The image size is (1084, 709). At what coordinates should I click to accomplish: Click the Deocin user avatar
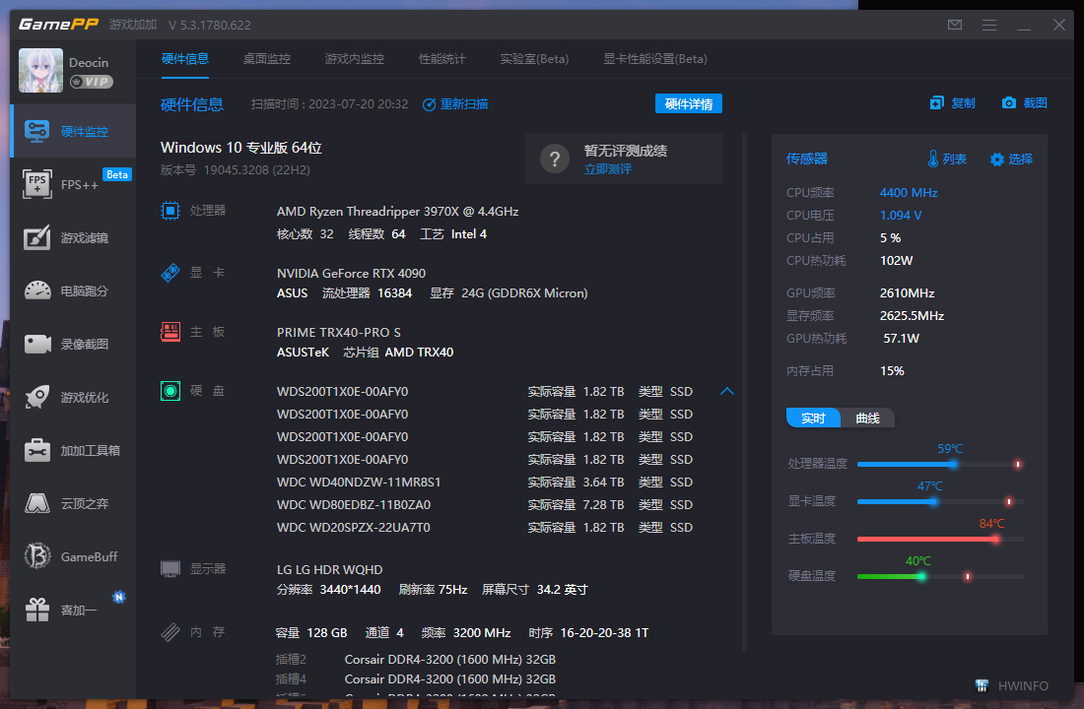(x=40, y=71)
